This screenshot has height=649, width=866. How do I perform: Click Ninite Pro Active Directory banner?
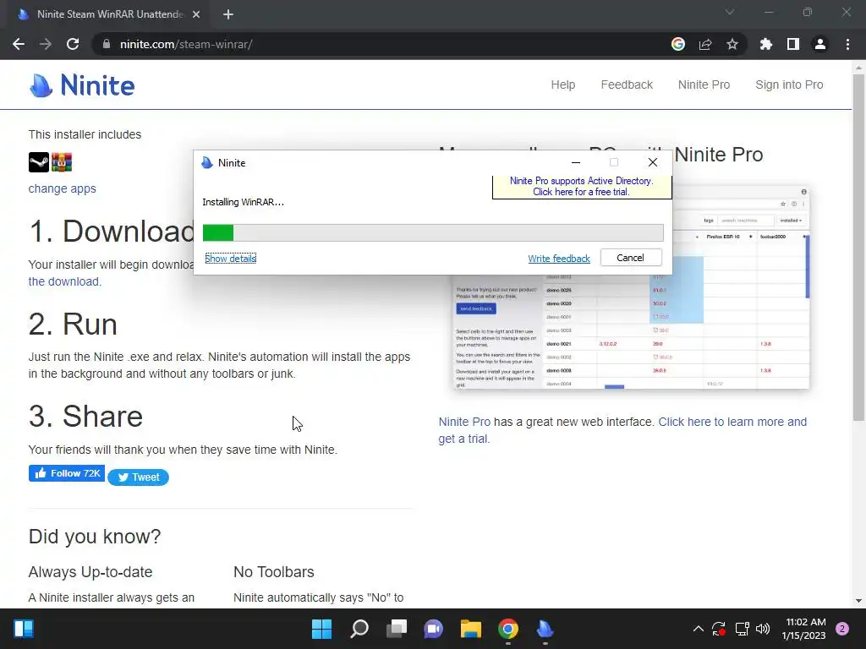point(582,187)
